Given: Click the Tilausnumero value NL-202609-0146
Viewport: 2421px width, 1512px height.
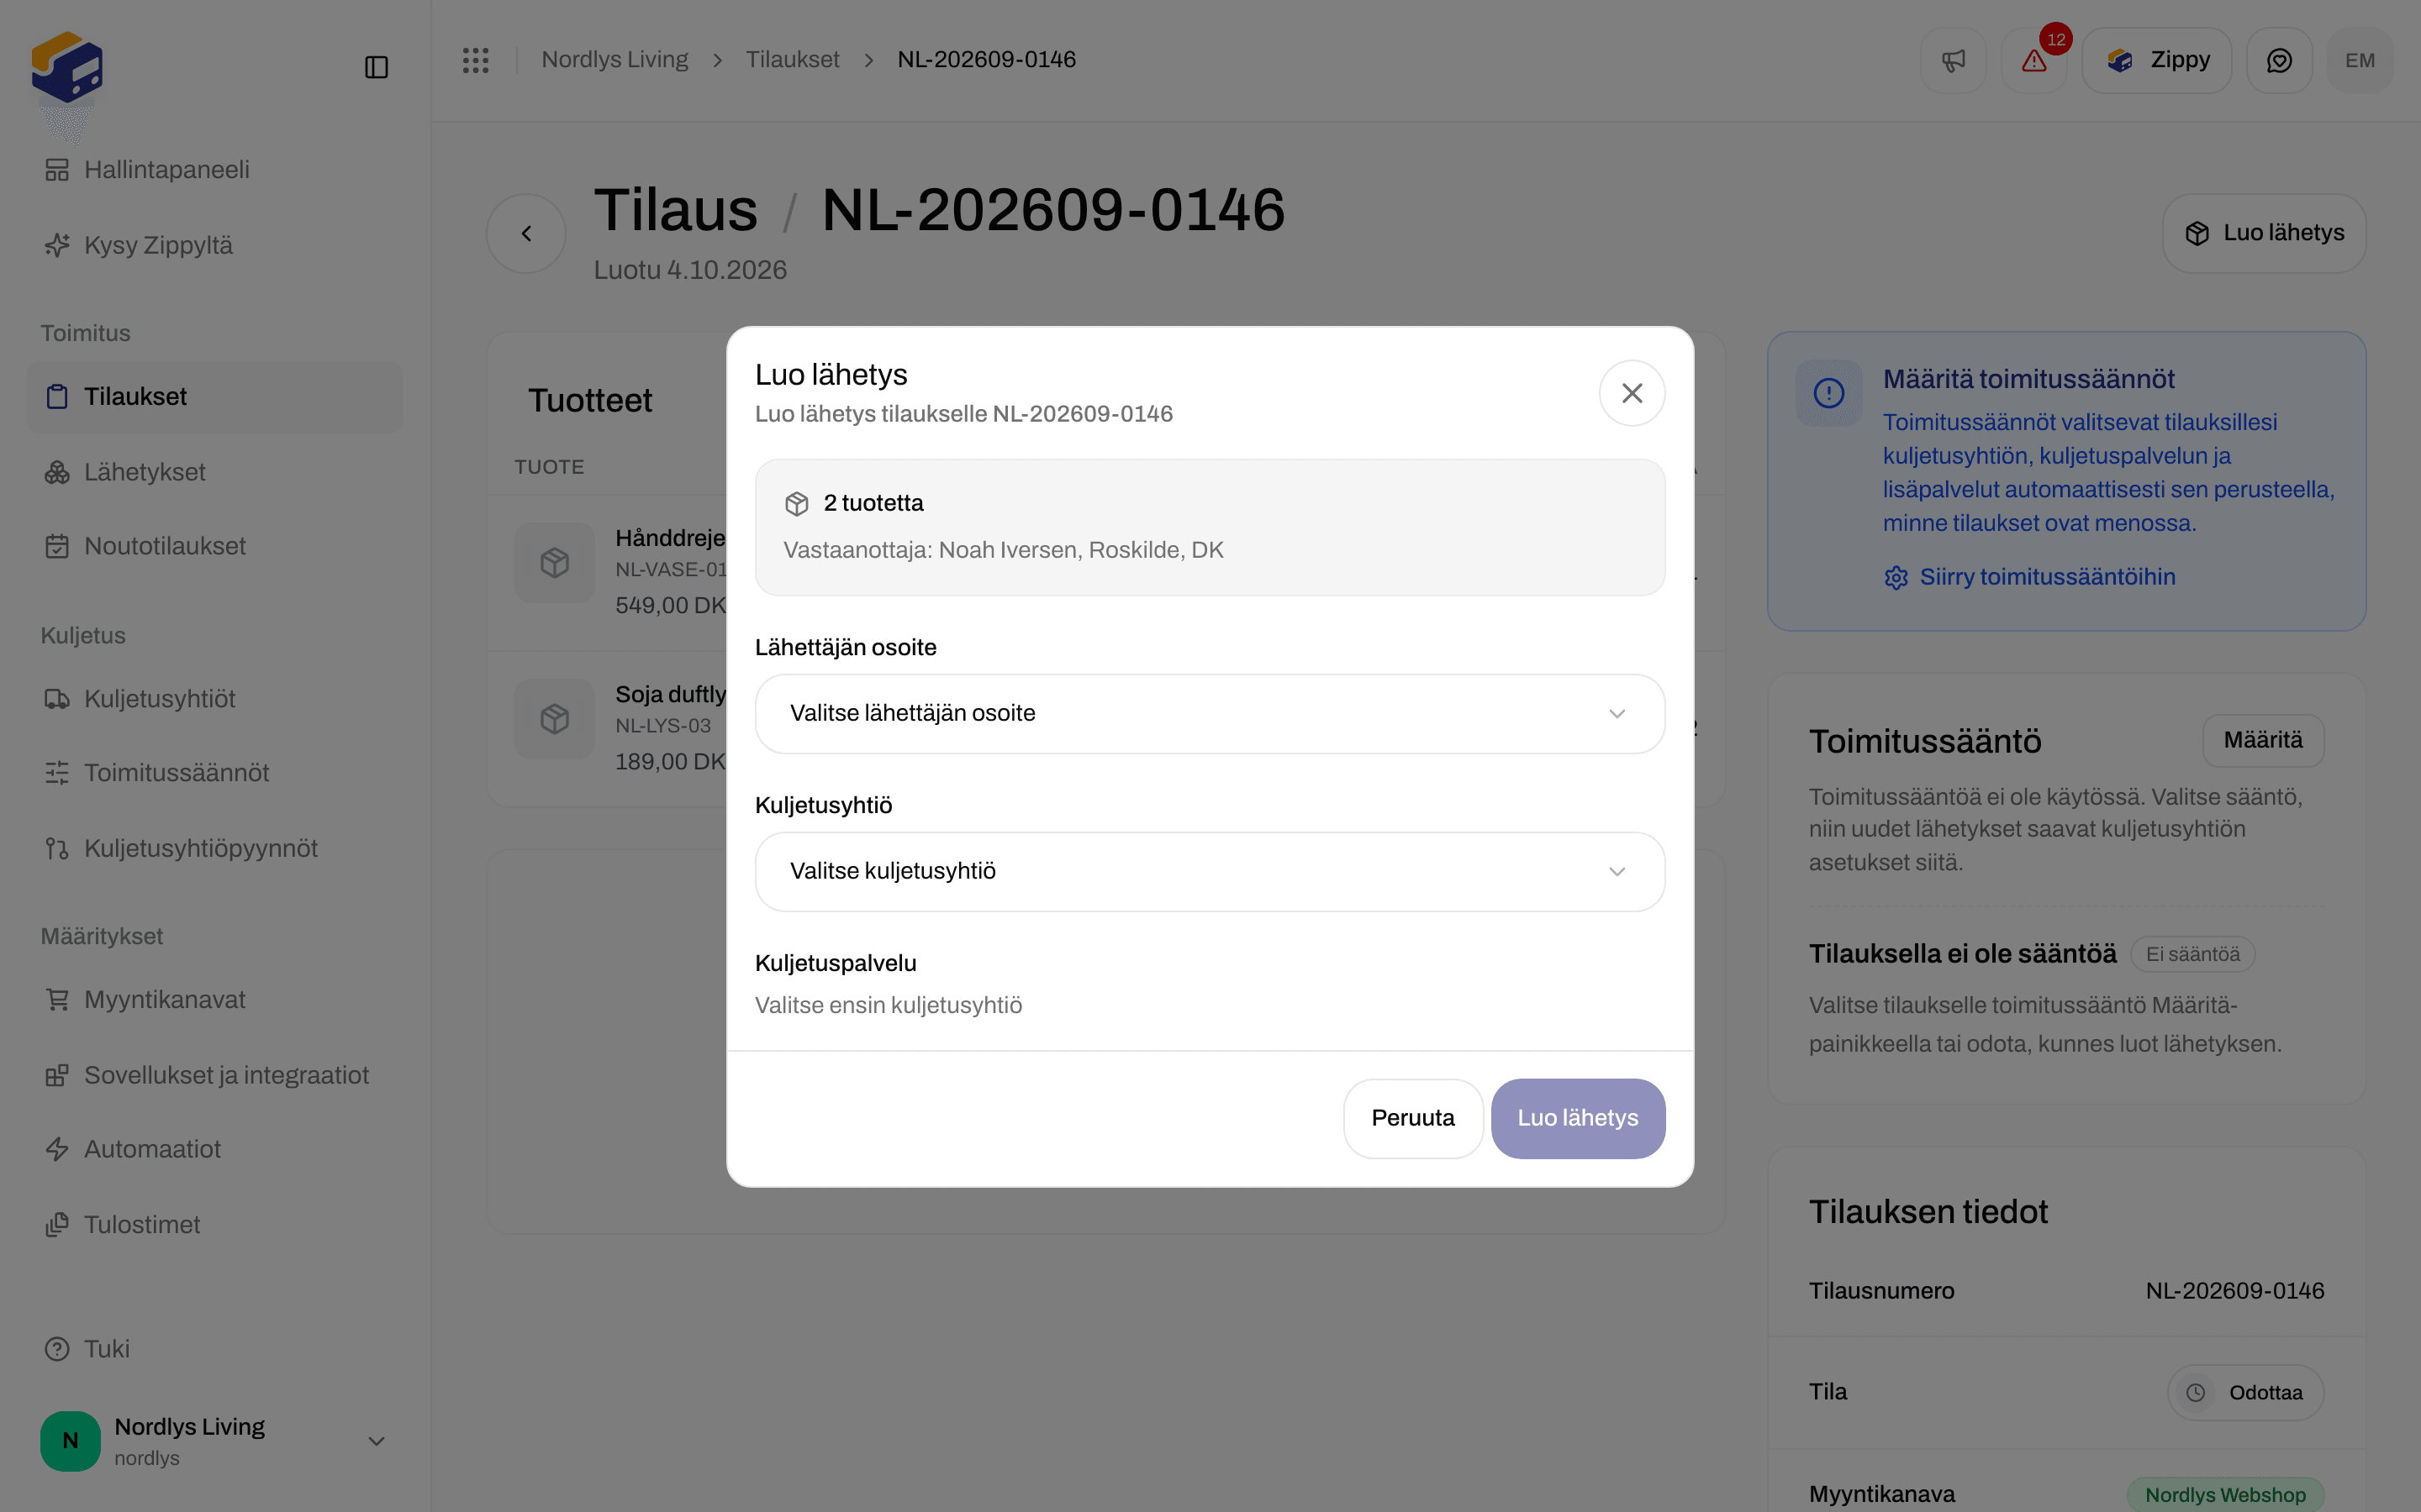Looking at the screenshot, I should click(x=2235, y=1291).
